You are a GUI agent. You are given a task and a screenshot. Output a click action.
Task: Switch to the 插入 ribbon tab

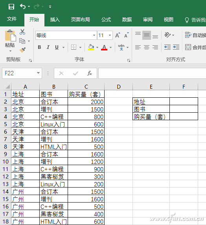(55, 20)
